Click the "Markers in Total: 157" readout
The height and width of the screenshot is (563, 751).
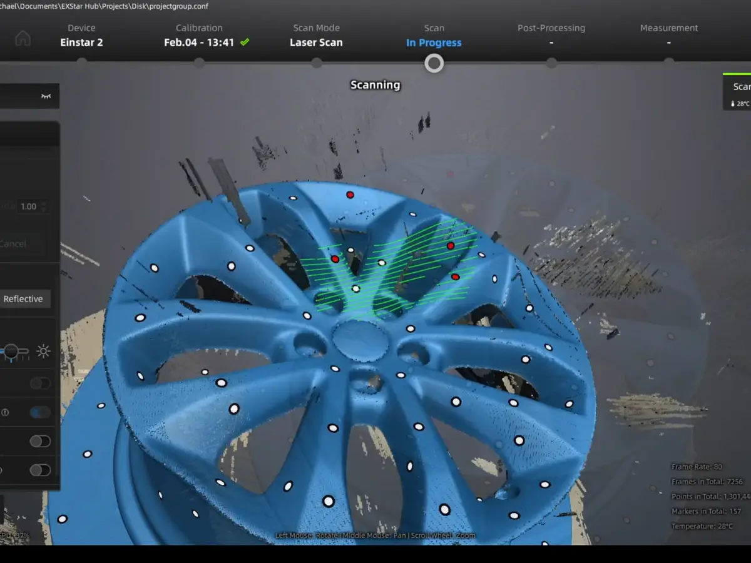706,512
